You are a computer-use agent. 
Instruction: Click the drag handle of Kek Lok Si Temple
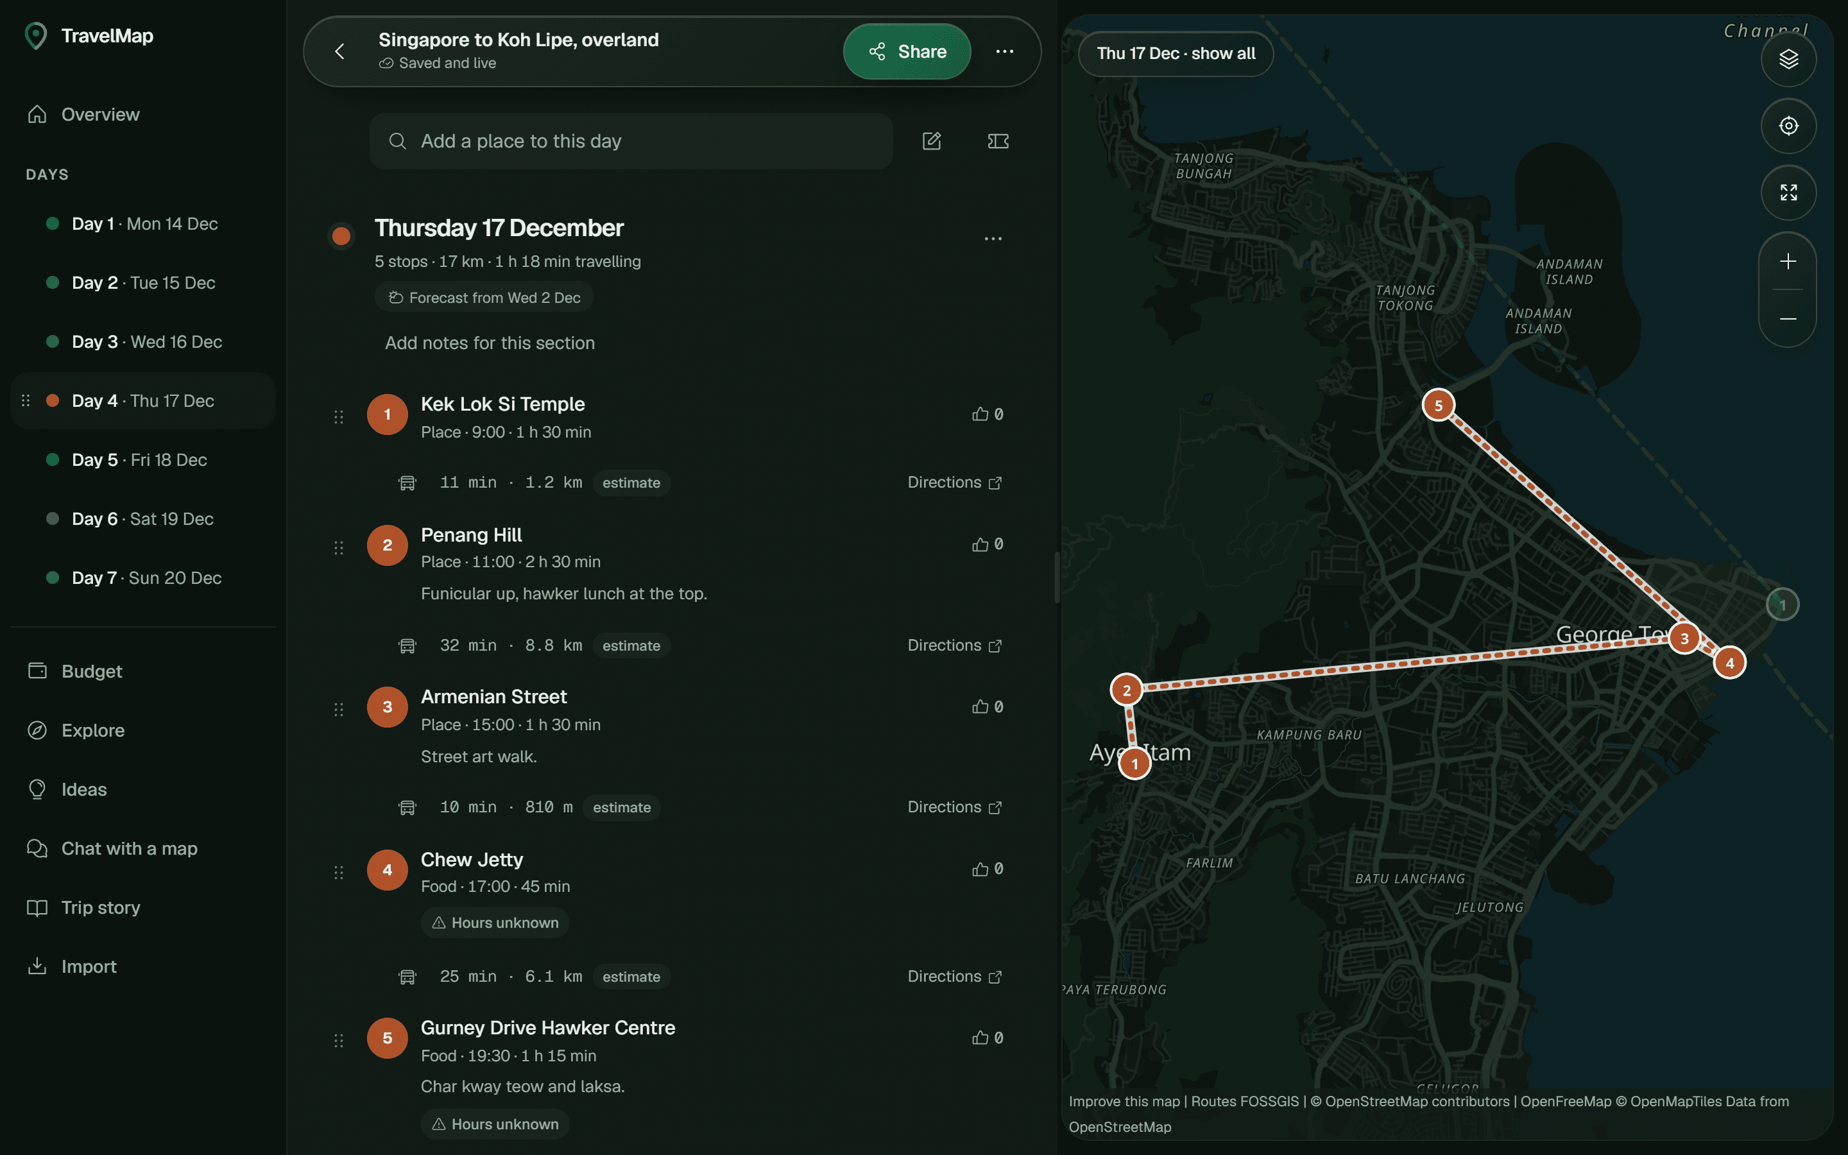coord(338,416)
